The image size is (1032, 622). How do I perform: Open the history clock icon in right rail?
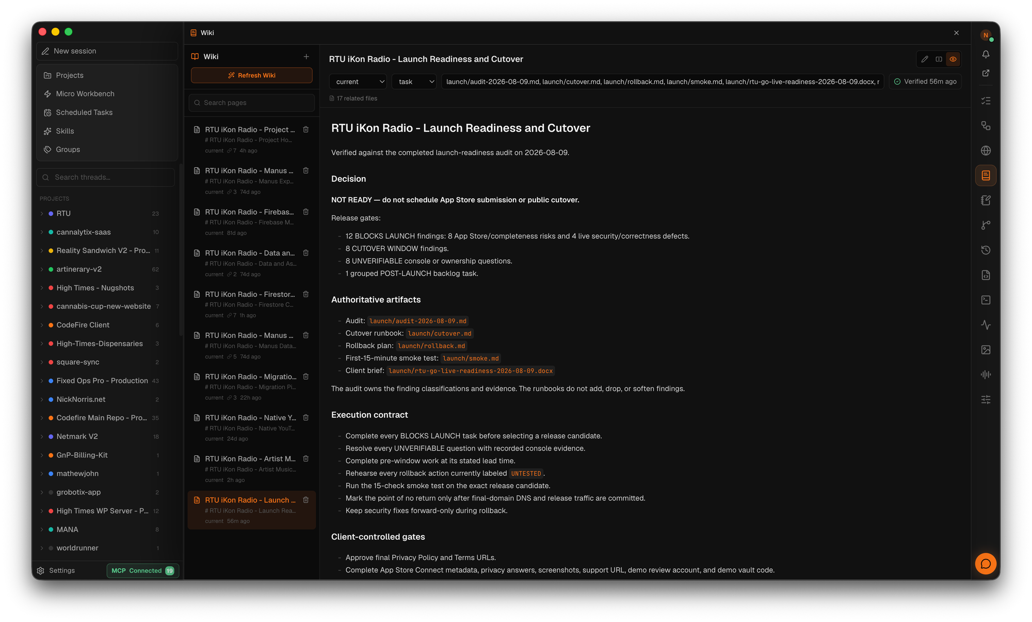tap(986, 250)
